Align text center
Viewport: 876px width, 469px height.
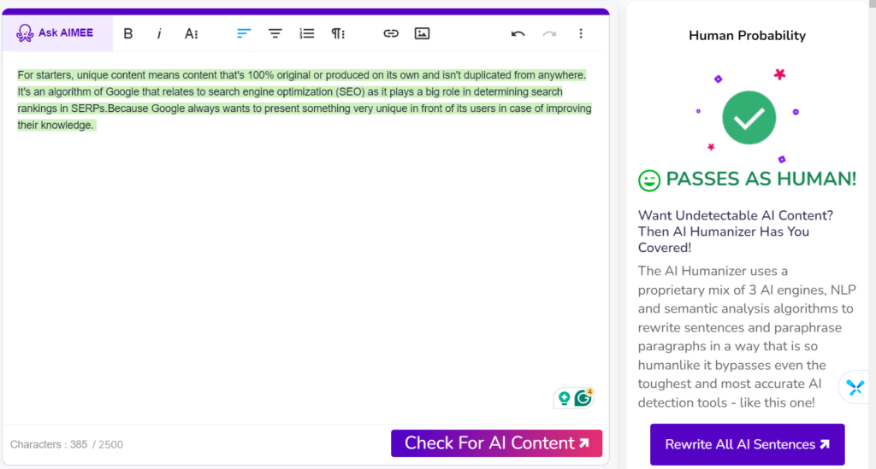pos(275,33)
